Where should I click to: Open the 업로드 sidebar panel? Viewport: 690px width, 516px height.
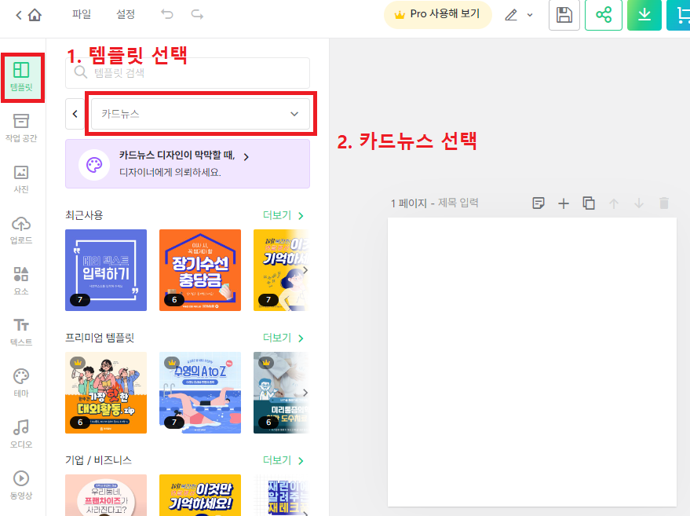[21, 230]
